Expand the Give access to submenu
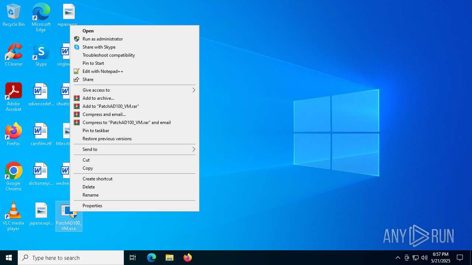The height and width of the screenshot is (265, 472). [135, 90]
